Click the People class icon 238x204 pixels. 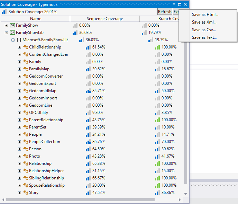pyautogui.click(x=26, y=134)
